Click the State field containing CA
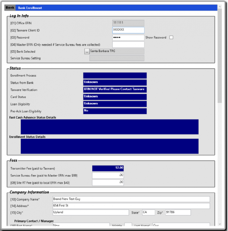The image size is (228, 231). coord(148,212)
